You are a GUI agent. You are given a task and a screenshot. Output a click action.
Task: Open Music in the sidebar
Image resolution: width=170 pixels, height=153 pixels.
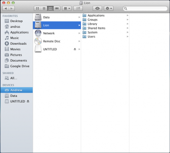17,38
